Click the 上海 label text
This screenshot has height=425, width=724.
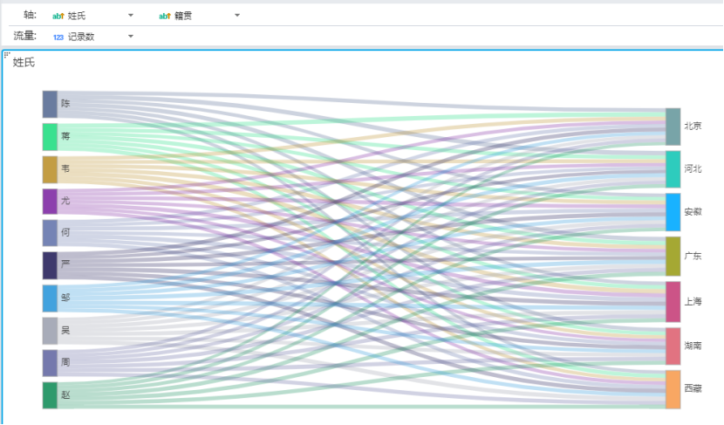click(x=693, y=301)
